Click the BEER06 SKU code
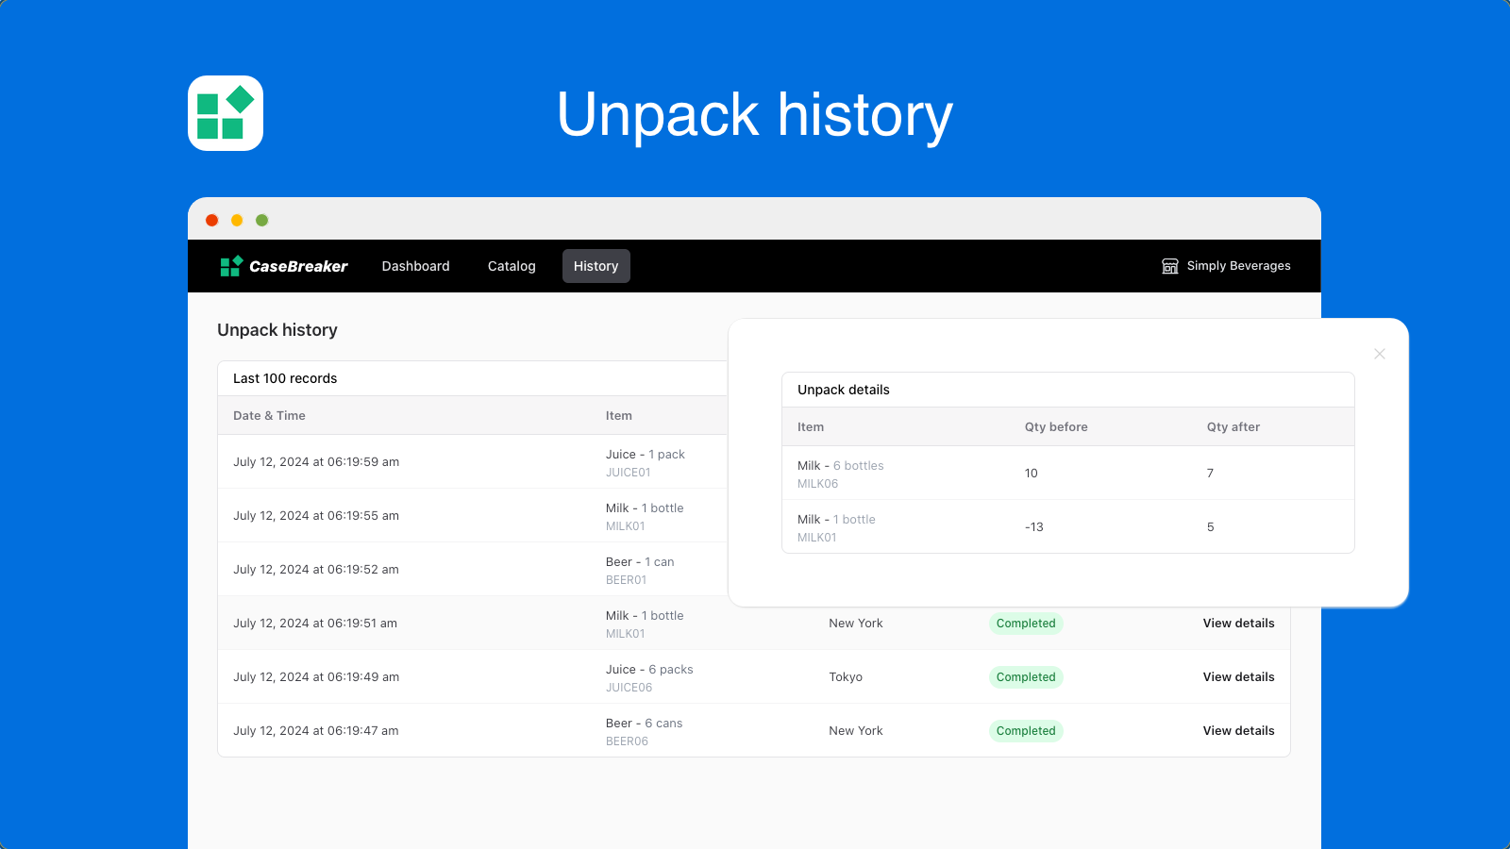 click(x=627, y=741)
